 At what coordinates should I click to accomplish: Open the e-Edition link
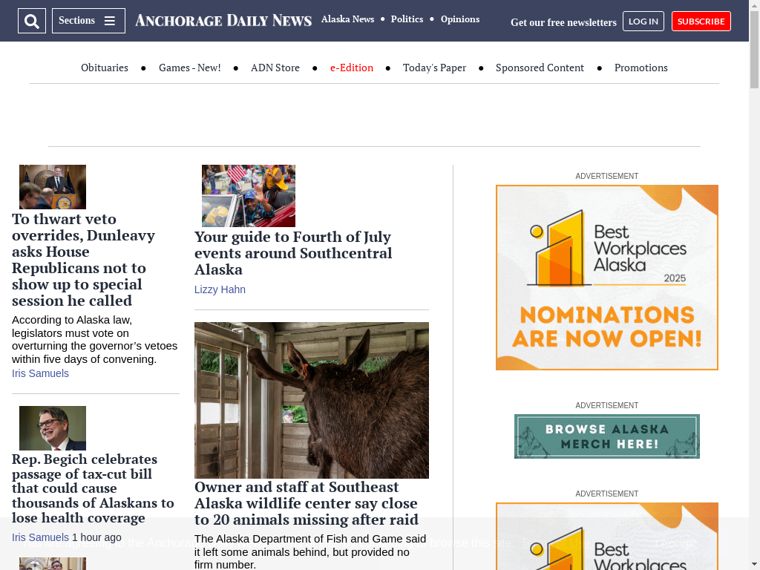(x=352, y=68)
